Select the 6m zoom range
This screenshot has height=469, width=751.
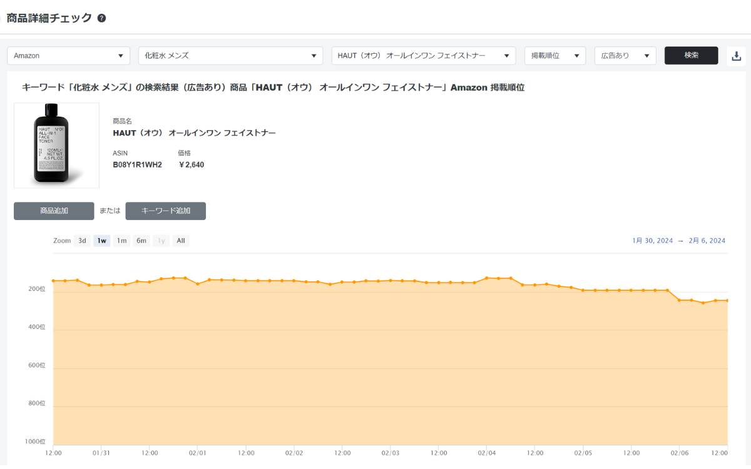point(141,241)
